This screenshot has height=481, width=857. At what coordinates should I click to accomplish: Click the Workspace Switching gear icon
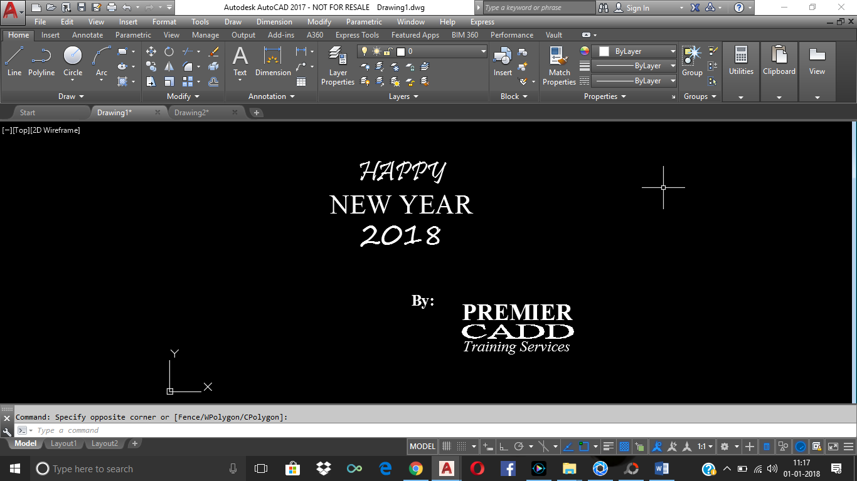(725, 447)
